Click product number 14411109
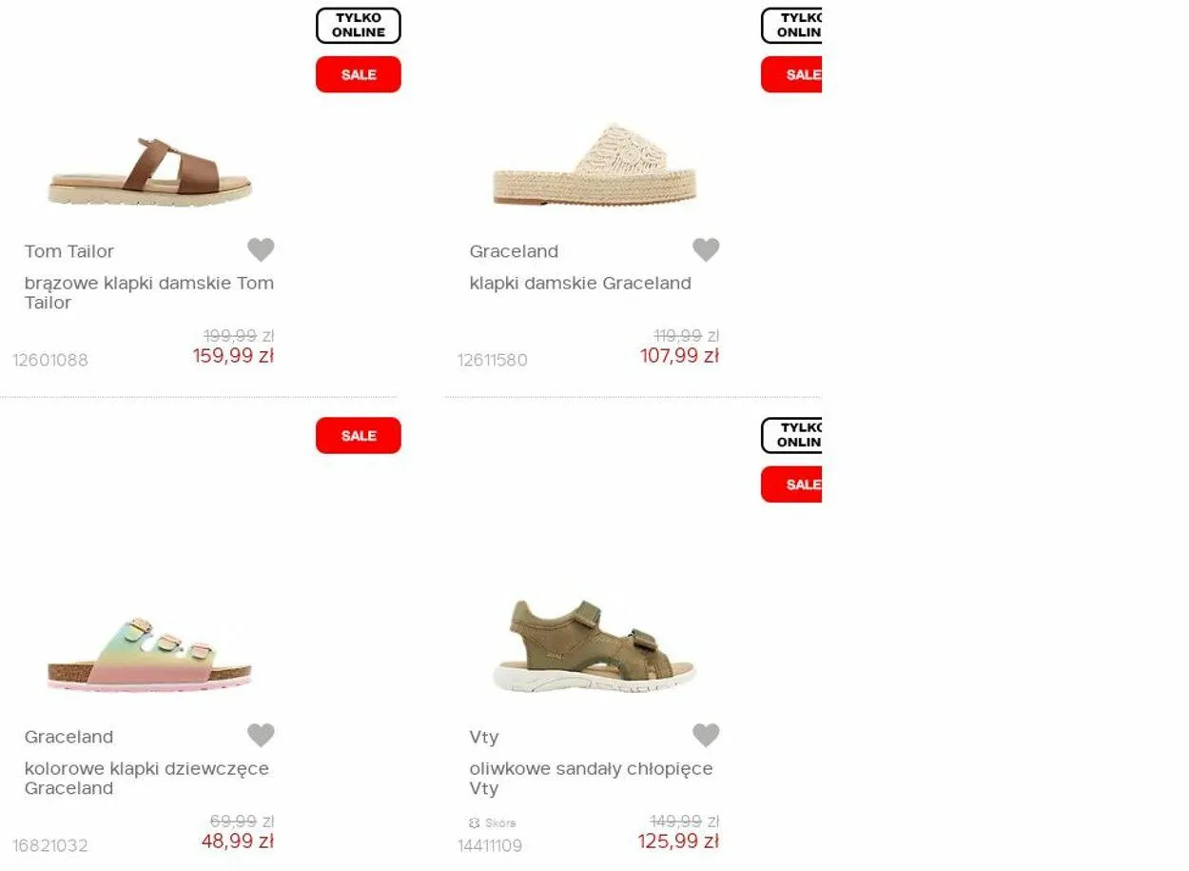This screenshot has height=871, width=1189. tap(490, 845)
